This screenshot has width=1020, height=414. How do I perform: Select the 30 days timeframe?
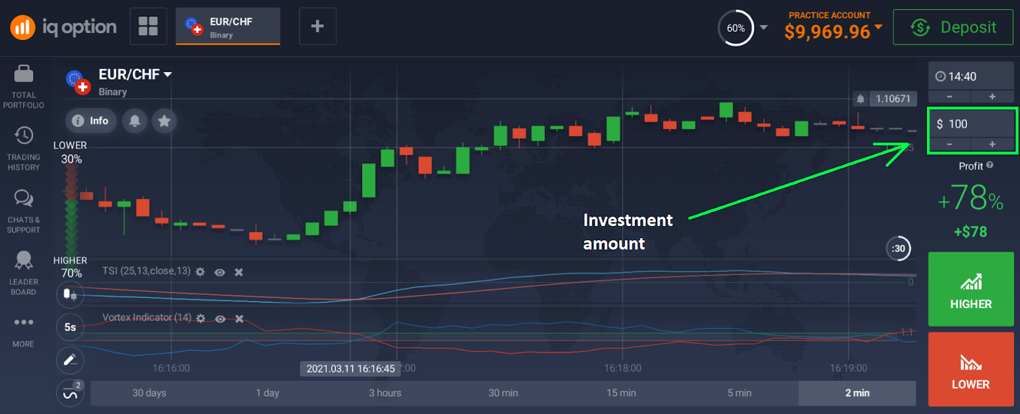click(149, 393)
